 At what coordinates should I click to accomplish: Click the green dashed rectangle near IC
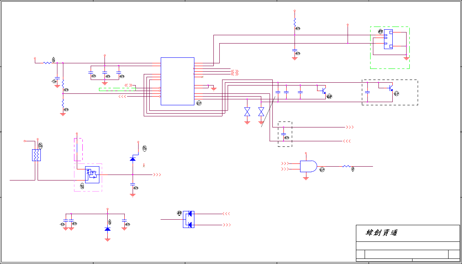(117, 89)
